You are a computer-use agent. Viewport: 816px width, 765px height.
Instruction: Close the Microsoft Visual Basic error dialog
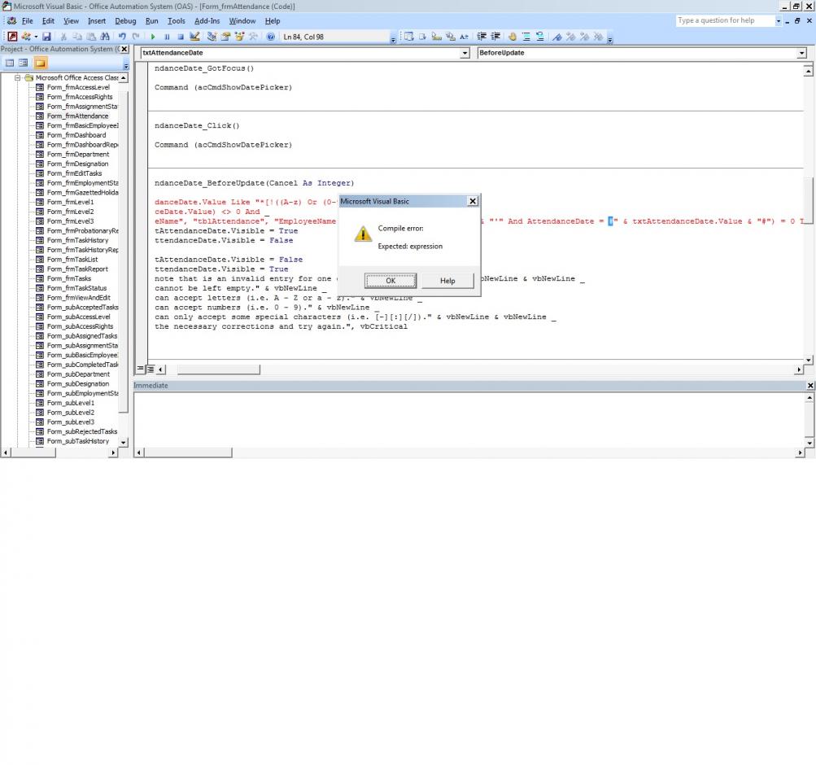click(x=473, y=201)
